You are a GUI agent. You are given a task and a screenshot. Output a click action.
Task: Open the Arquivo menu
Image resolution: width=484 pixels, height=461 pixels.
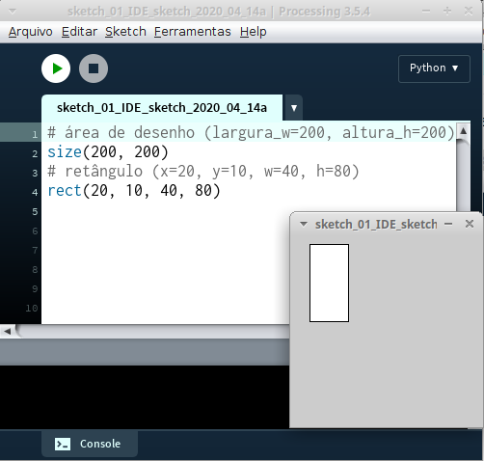pyautogui.click(x=31, y=32)
